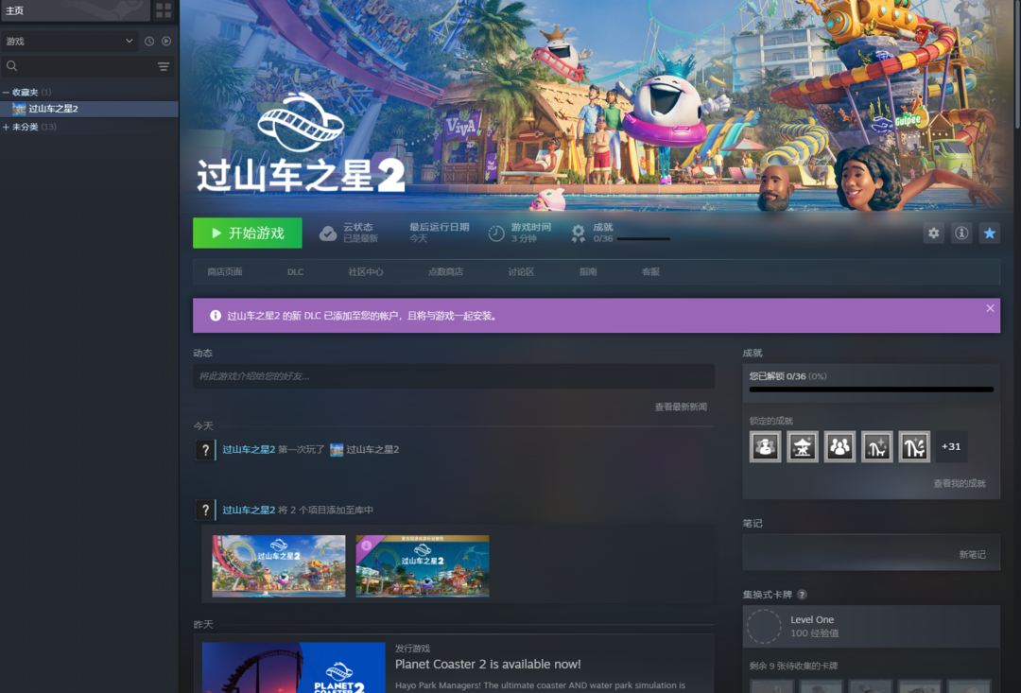The image size is (1021, 693).
Task: Open 'Planet Coaster 2 is available now!' headline
Action: click(488, 665)
